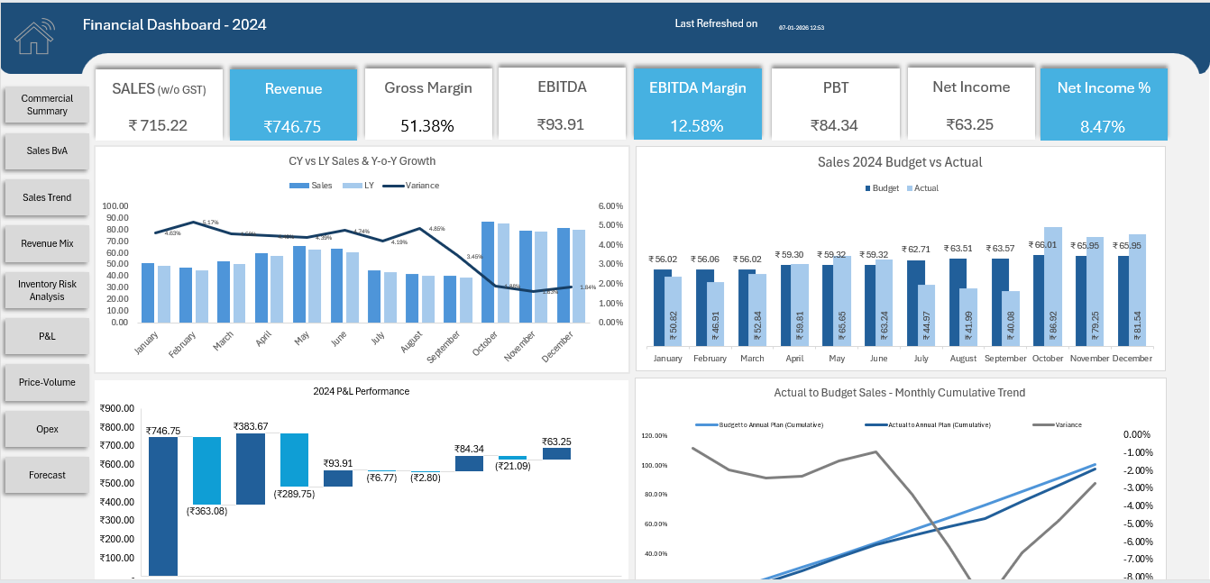Click the SALES (w/o GST) card
Viewport: 1210px width, 583px height.
pos(159,103)
